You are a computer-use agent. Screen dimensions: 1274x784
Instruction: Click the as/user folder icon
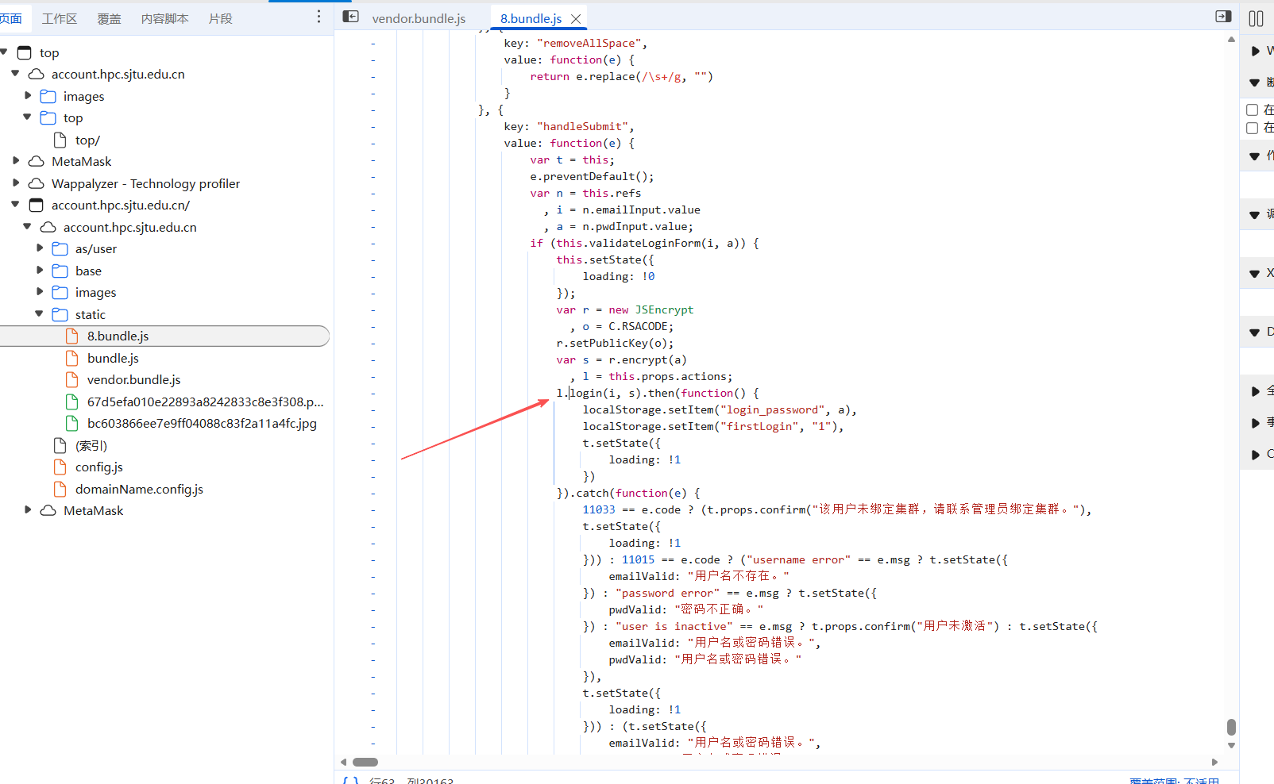60,249
